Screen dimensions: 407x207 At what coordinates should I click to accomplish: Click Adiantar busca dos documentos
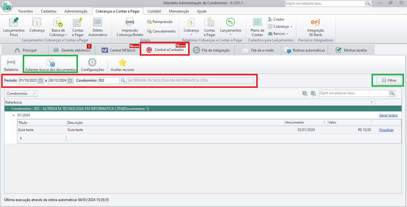50,64
